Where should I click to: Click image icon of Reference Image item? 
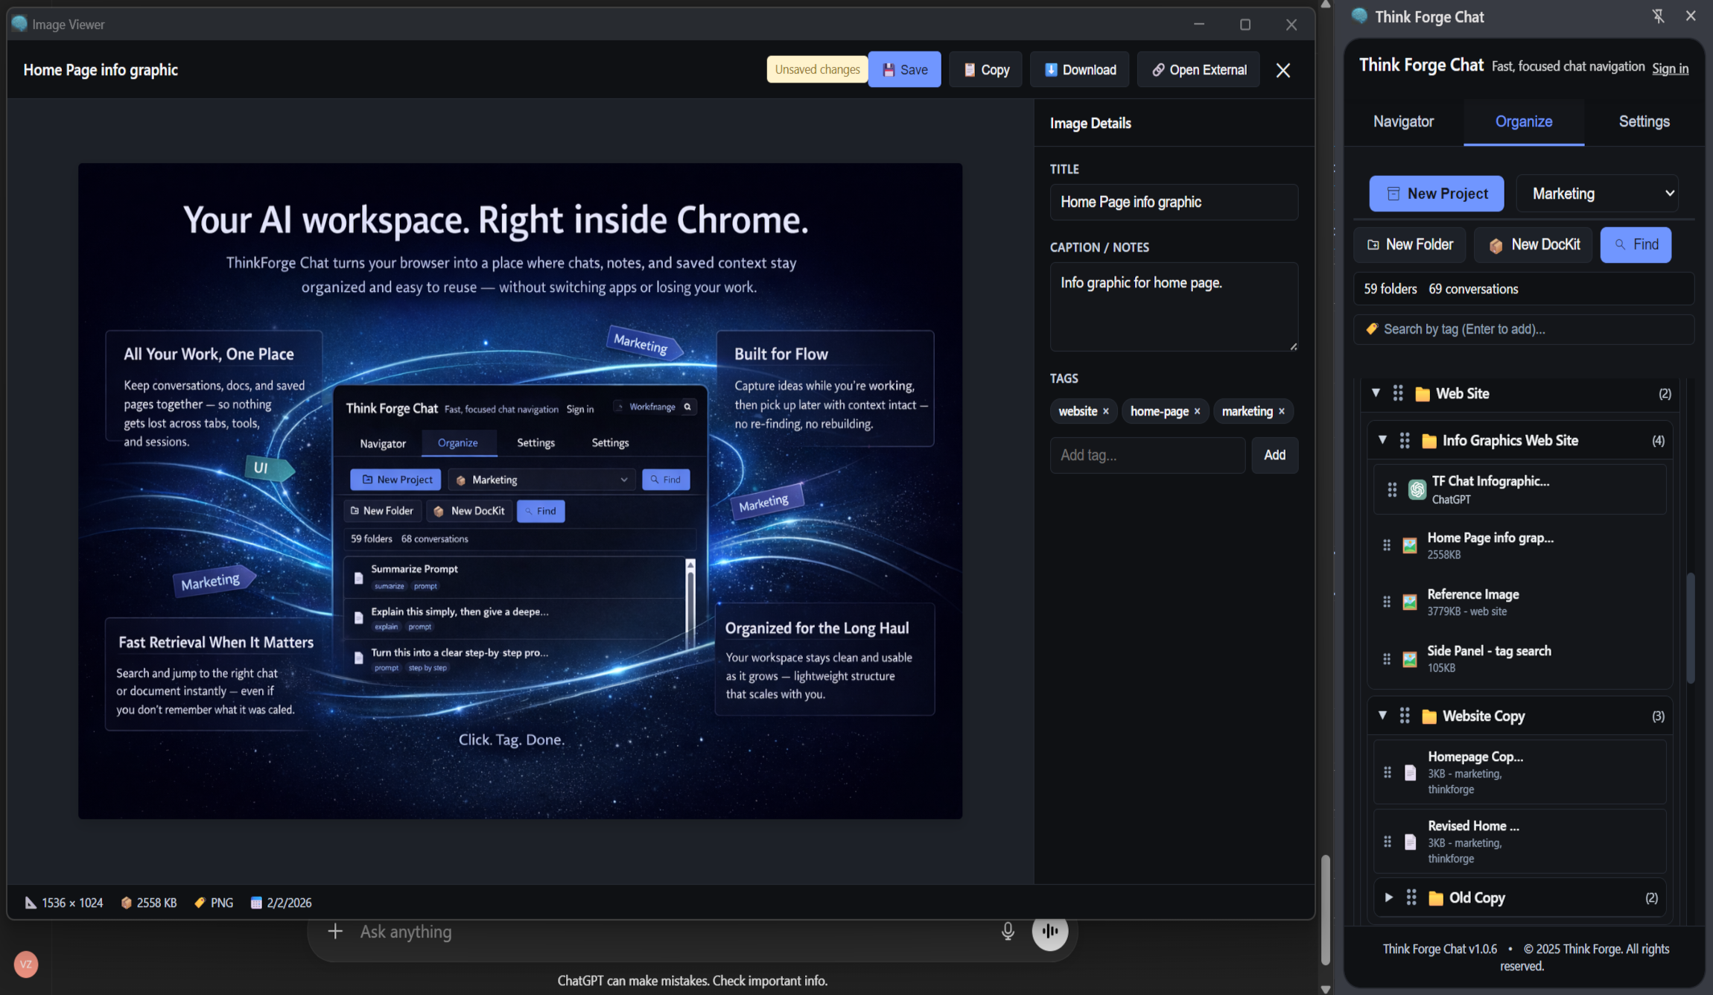click(x=1409, y=602)
